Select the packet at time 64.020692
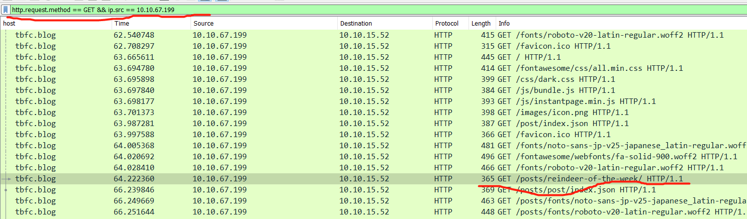Image resolution: width=747 pixels, height=219 pixels. (134, 157)
